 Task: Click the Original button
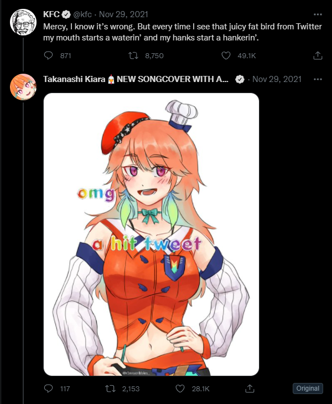point(308,388)
